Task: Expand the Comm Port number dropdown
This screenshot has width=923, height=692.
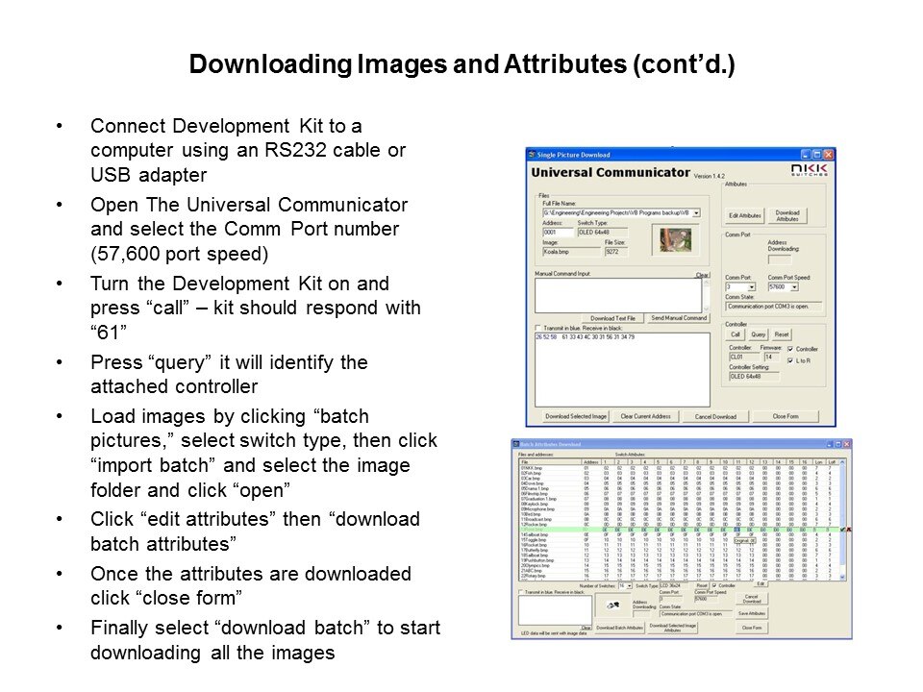Action: point(752,286)
